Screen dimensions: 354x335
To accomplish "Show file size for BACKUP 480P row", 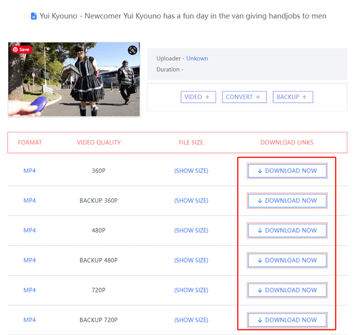I will tap(191, 260).
